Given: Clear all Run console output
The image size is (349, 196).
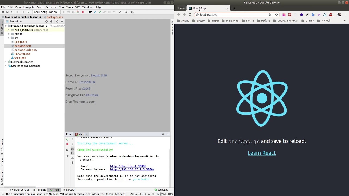Looking at the screenshot, I should 73,163.
